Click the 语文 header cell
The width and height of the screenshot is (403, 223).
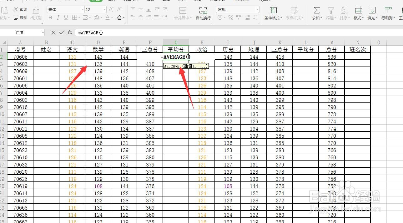72,49
